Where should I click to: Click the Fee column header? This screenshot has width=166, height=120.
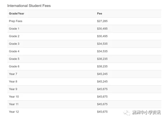(100, 14)
